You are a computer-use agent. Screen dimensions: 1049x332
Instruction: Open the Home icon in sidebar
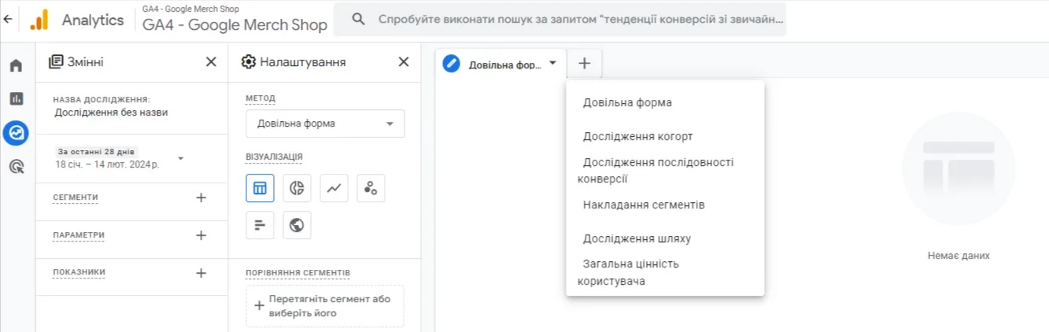[16, 65]
